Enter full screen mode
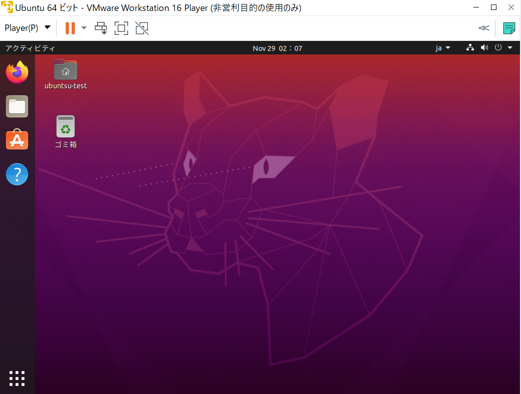Viewport: 521px width, 394px height. tap(121, 28)
